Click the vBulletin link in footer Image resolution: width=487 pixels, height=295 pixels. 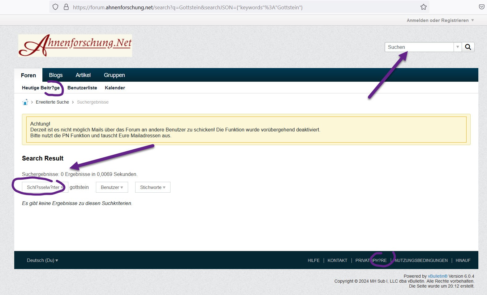pos(437,276)
